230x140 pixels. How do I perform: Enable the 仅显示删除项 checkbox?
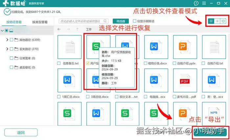134,21
